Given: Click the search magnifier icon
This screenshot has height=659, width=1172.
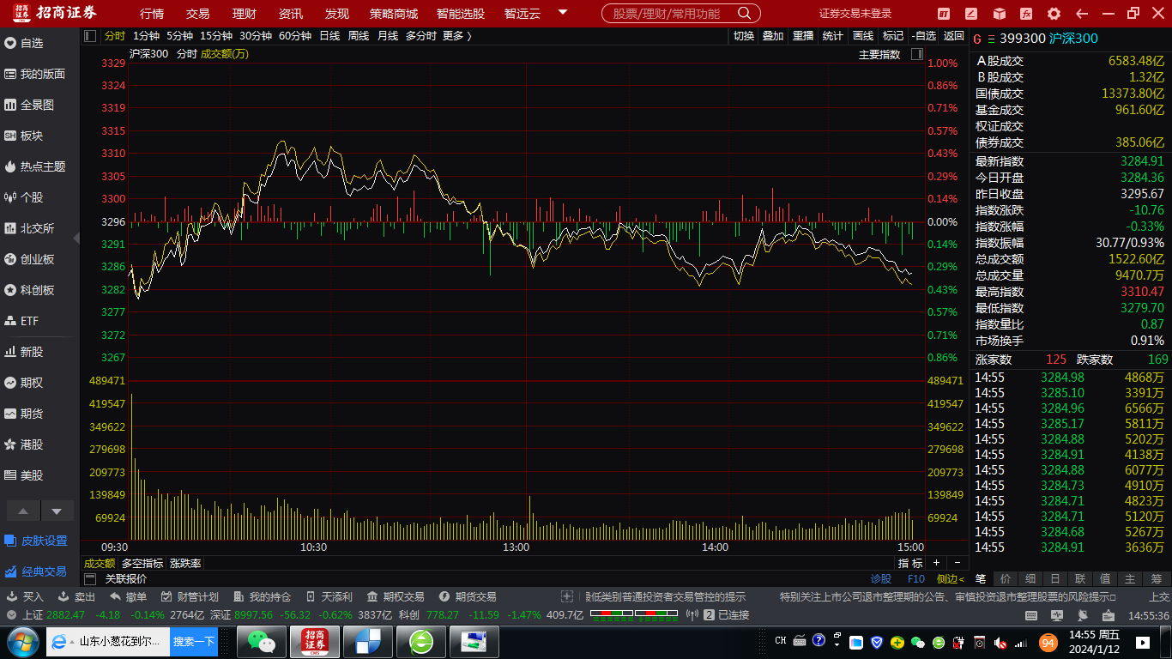Looking at the screenshot, I should tap(744, 13).
